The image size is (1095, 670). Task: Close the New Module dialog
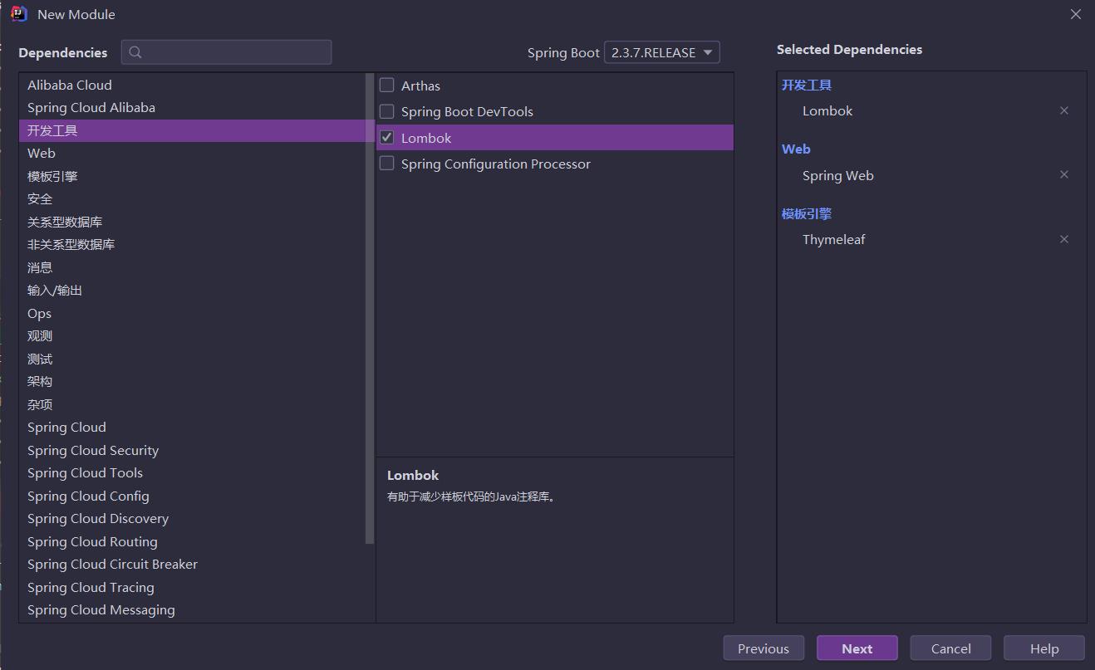1075,14
